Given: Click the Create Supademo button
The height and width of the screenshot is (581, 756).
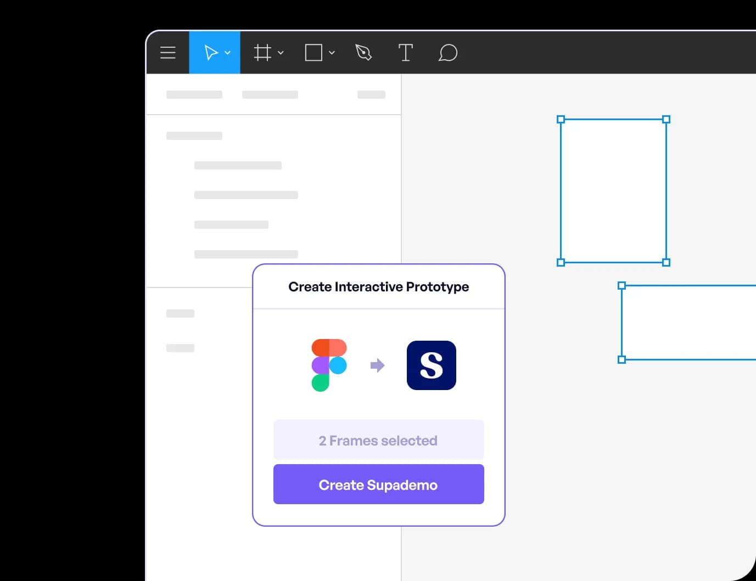Looking at the screenshot, I should tap(378, 484).
